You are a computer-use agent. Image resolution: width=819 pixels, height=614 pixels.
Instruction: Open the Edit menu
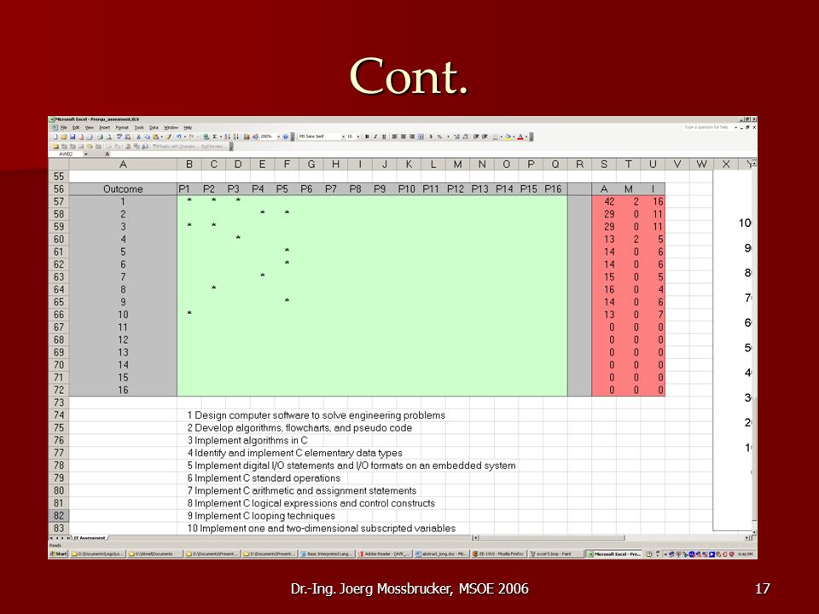76,127
